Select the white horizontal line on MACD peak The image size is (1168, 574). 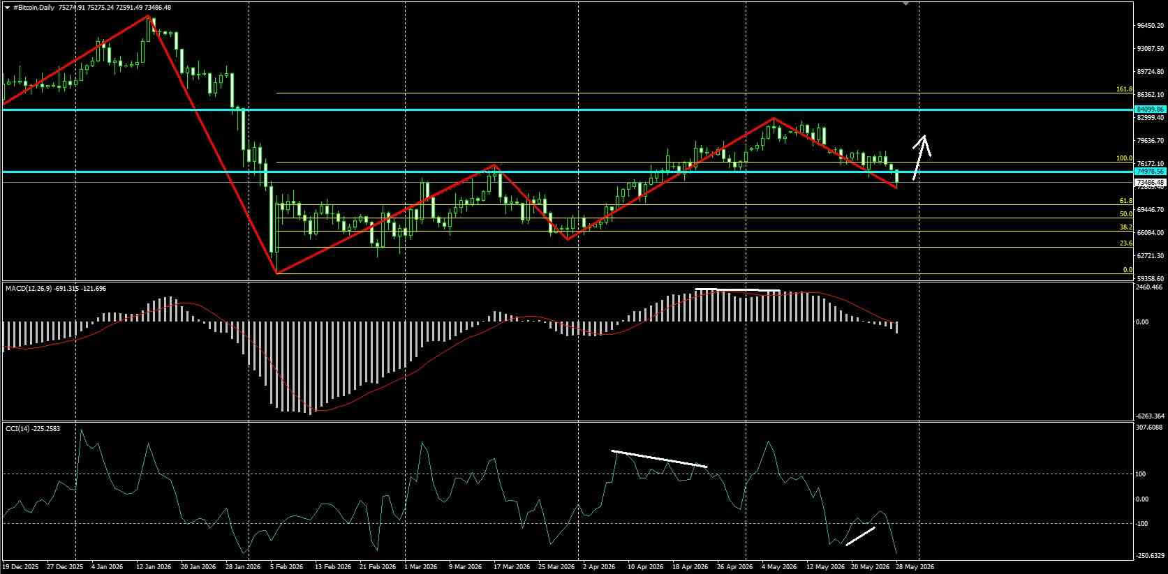click(x=737, y=289)
